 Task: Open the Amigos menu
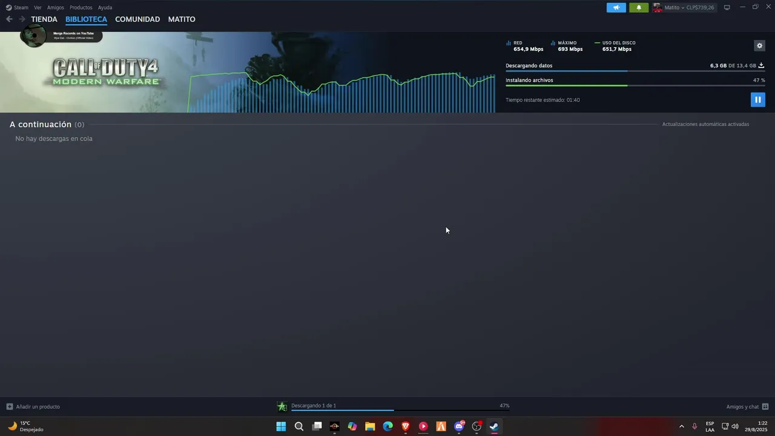click(56, 7)
